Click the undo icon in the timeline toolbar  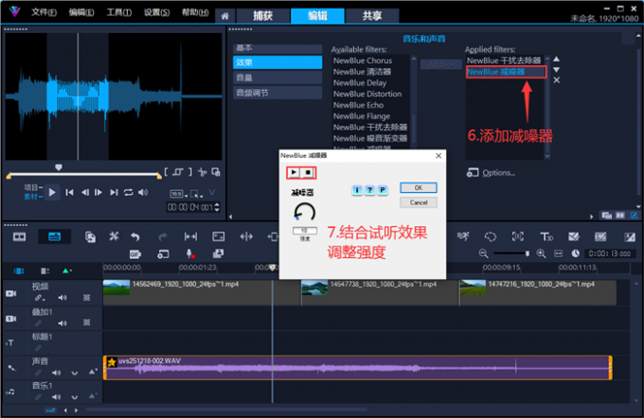[135, 236]
